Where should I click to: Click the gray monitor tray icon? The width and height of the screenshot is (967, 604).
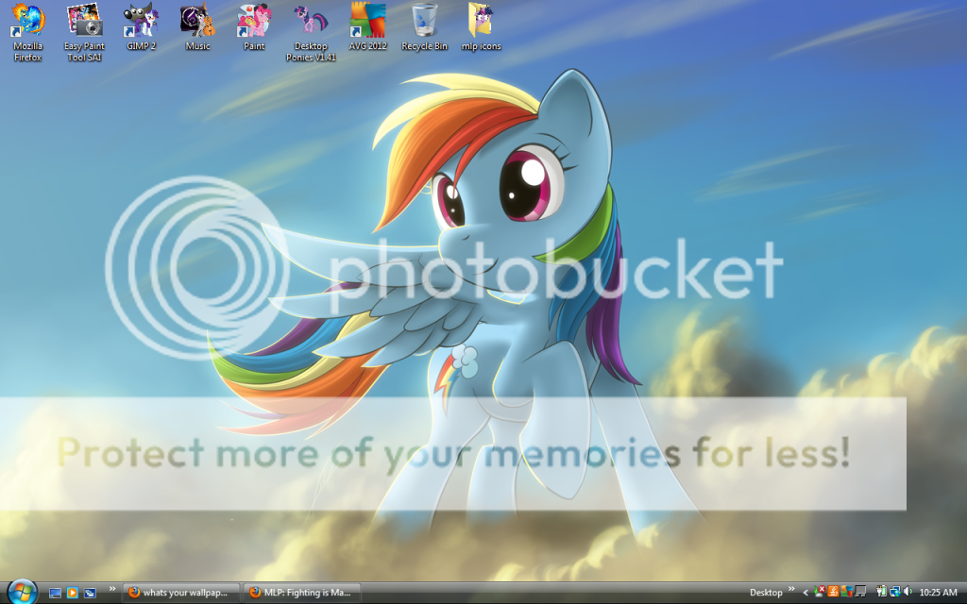tap(860, 593)
